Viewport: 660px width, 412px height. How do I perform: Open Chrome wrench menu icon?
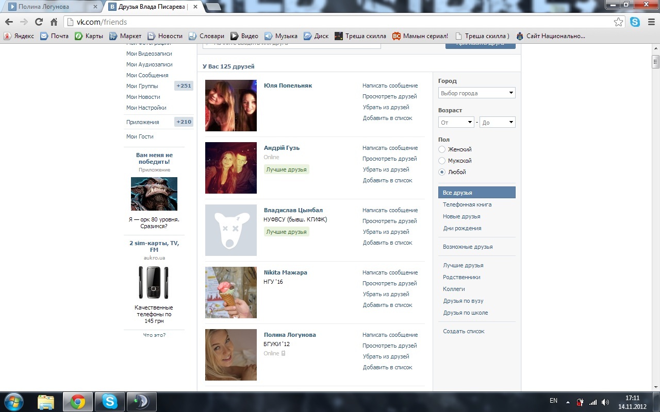tap(651, 22)
